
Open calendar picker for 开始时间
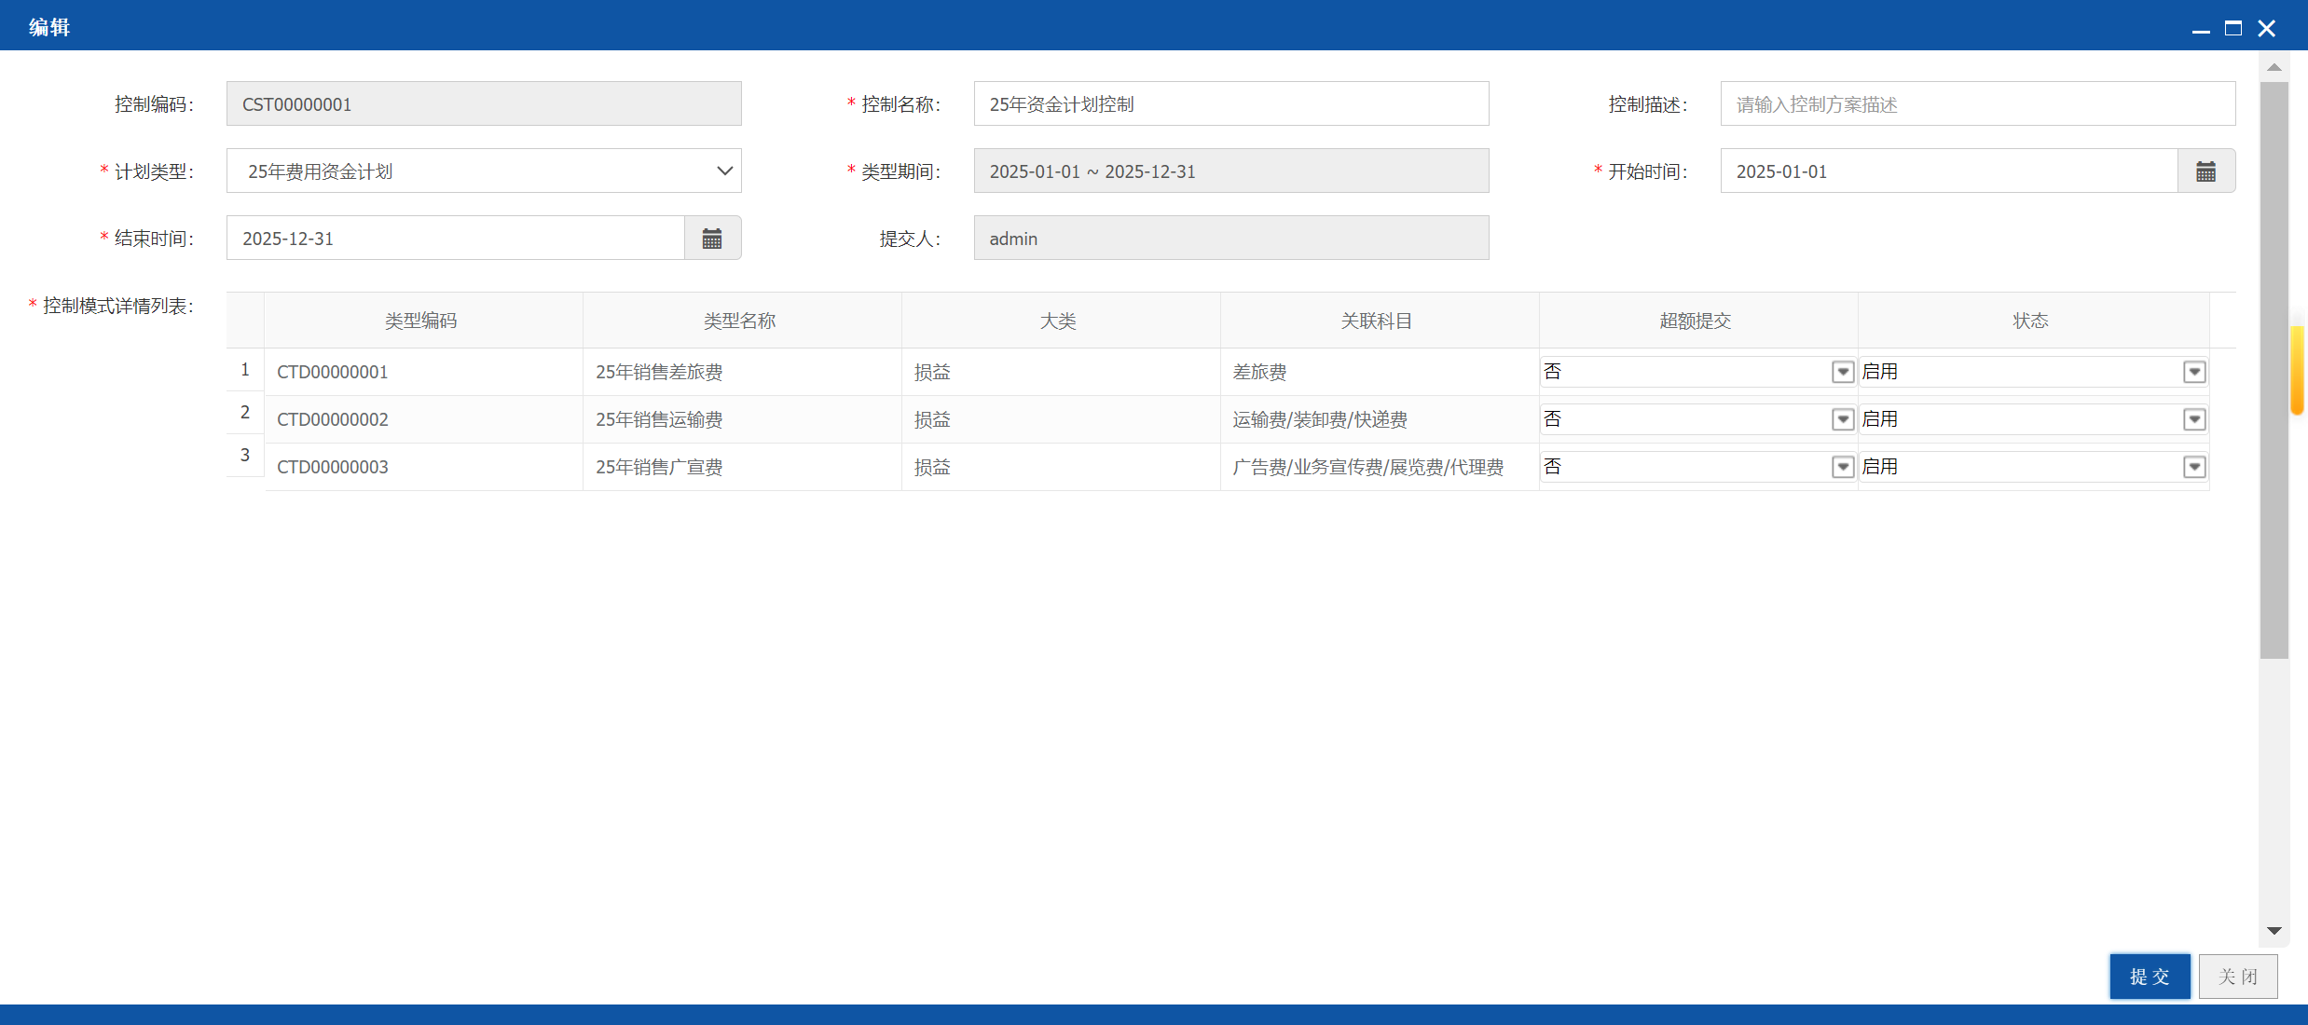[x=2205, y=171]
